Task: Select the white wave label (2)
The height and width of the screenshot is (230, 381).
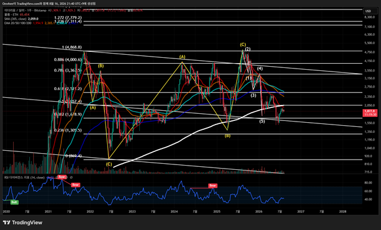Action: (248, 49)
